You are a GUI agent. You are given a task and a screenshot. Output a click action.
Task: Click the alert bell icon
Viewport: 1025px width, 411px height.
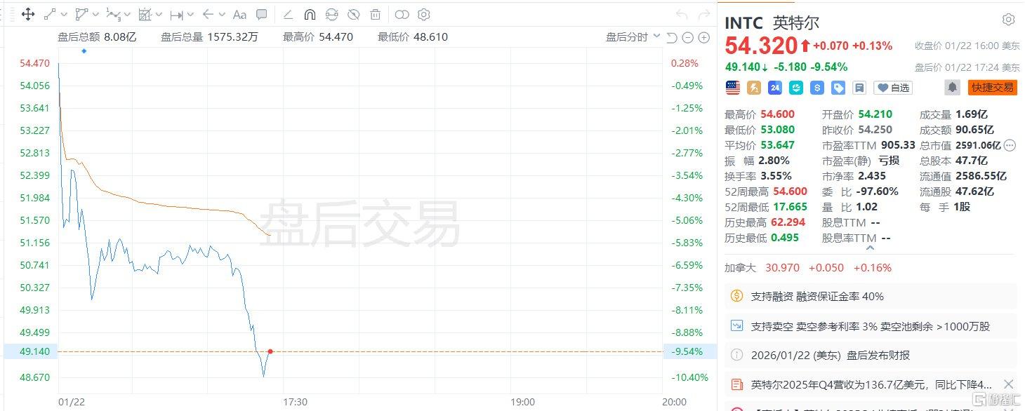pos(952,88)
